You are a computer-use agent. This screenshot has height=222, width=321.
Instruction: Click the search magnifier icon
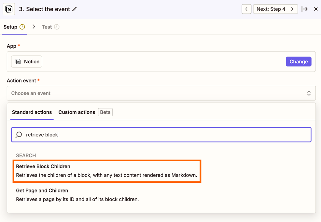coord(19,135)
